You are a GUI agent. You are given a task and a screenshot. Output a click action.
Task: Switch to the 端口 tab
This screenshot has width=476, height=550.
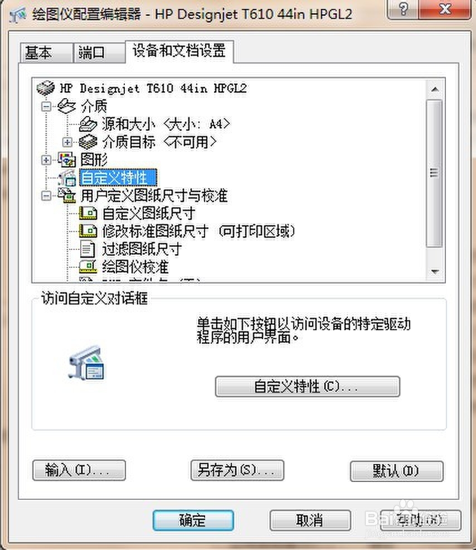(x=99, y=53)
